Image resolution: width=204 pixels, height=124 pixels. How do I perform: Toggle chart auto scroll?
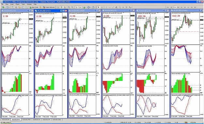point(77,7)
